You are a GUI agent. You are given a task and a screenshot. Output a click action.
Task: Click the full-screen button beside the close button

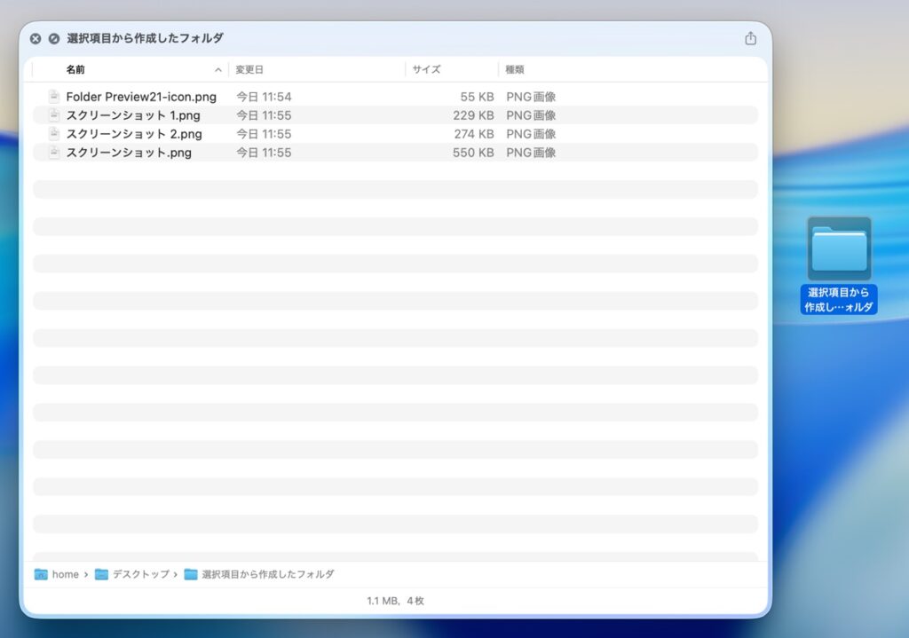pos(54,39)
